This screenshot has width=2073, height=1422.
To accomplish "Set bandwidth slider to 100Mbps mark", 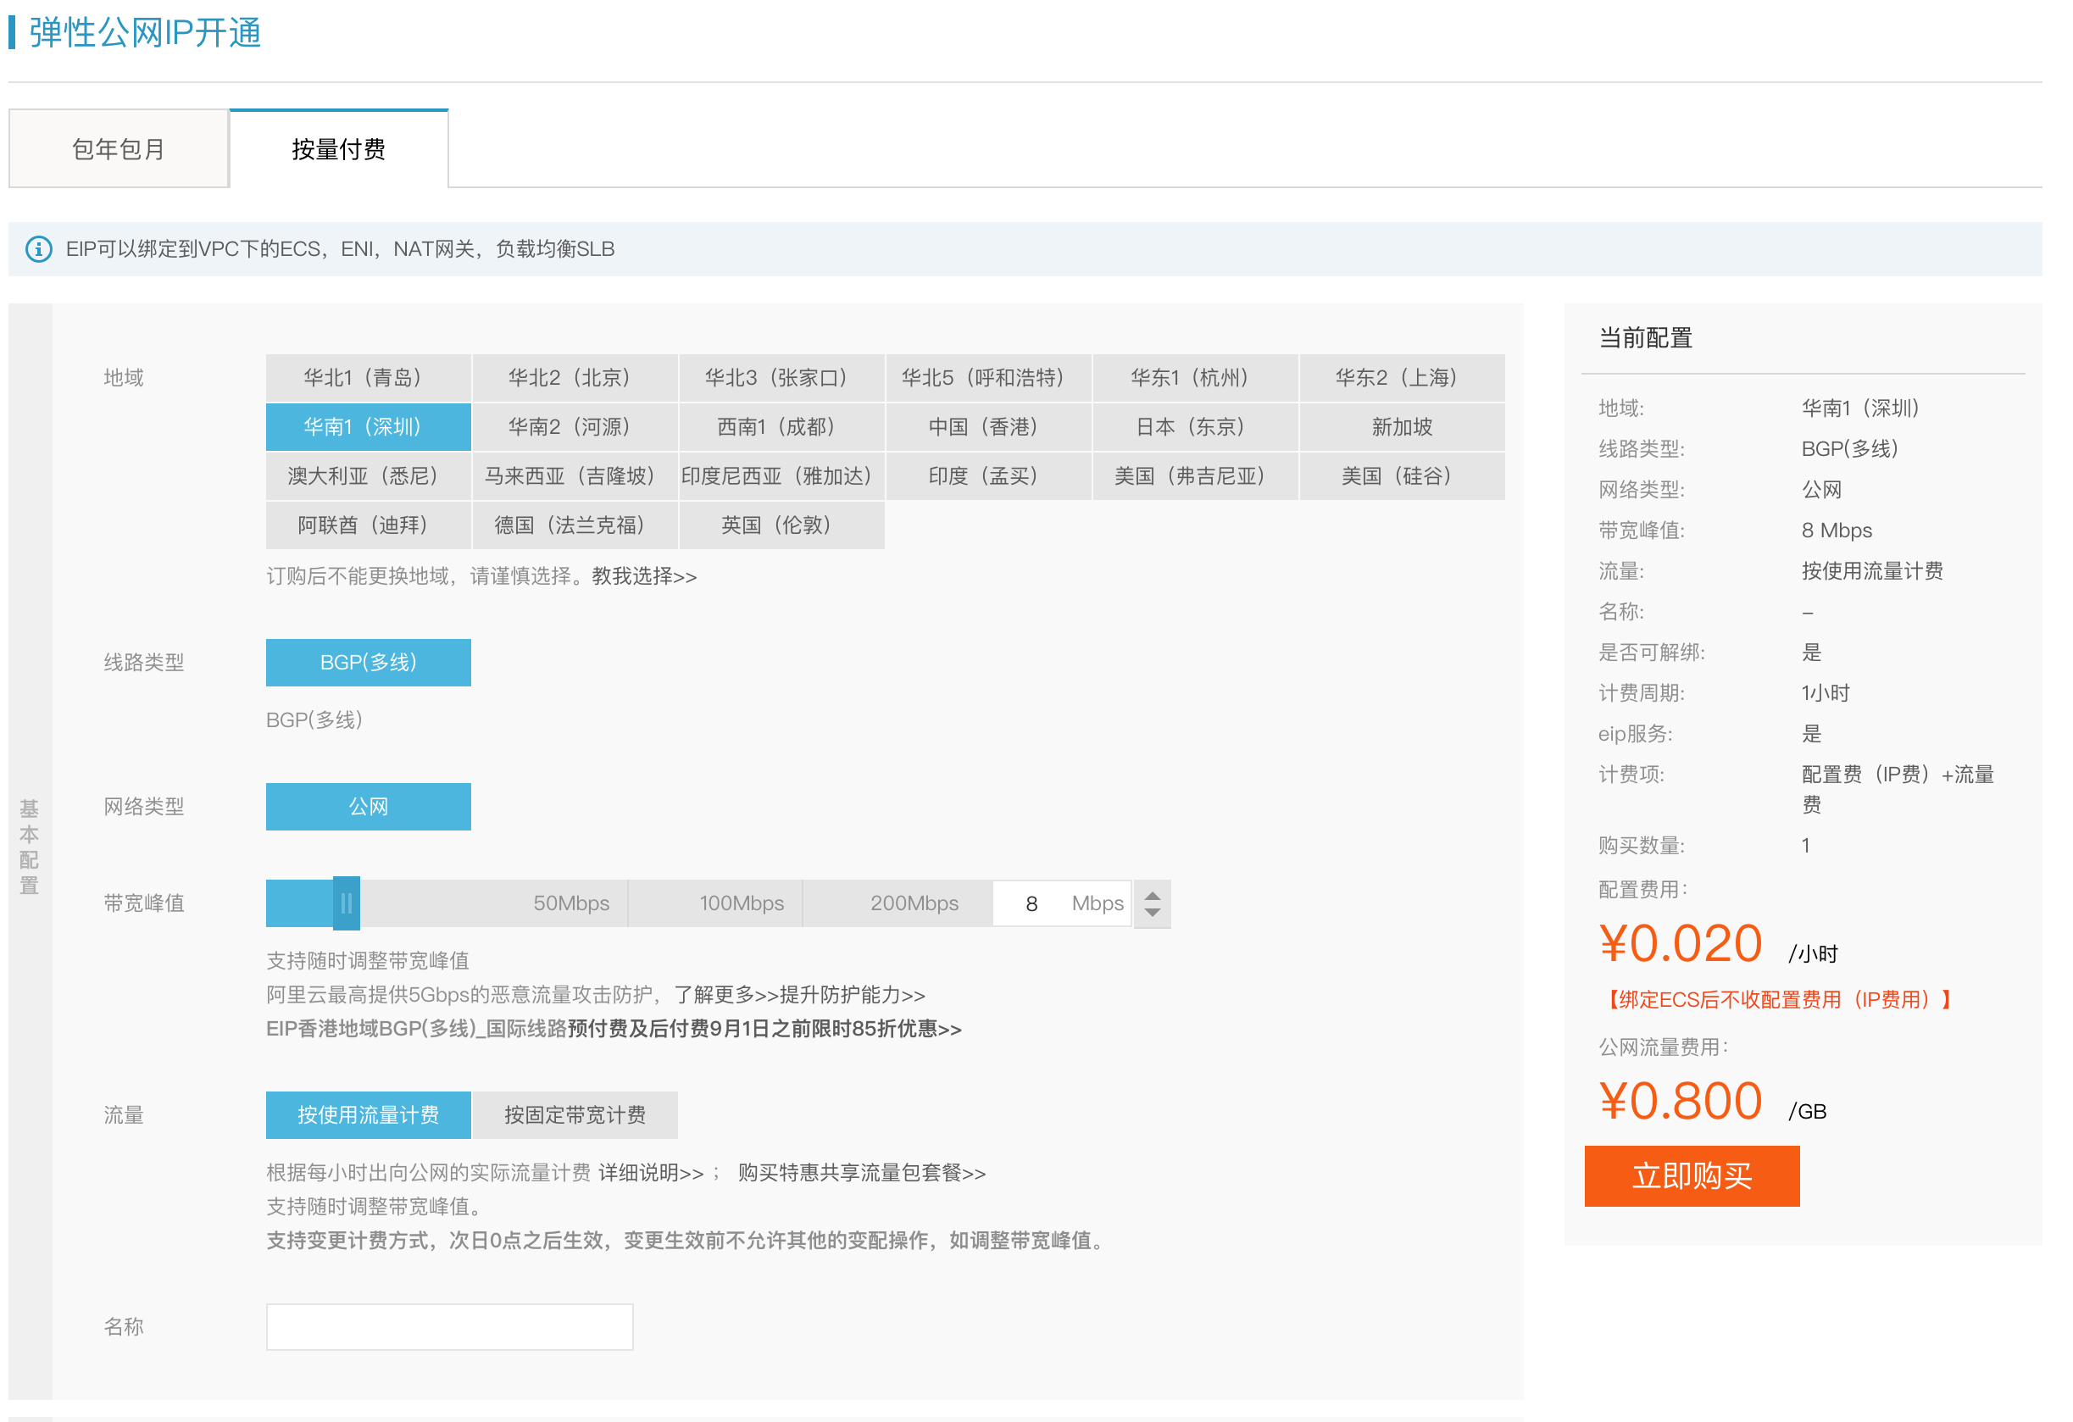I will pos(742,903).
